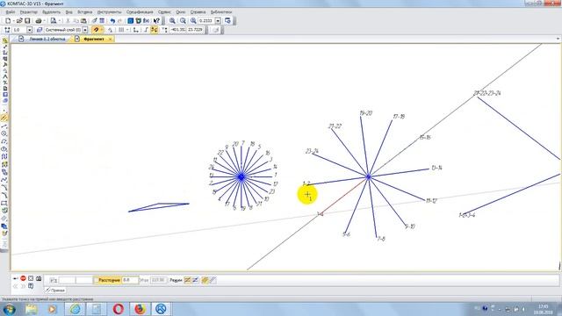Select the chamfer tool in left sidebar
The height and width of the screenshot is (316, 562).
(4, 187)
